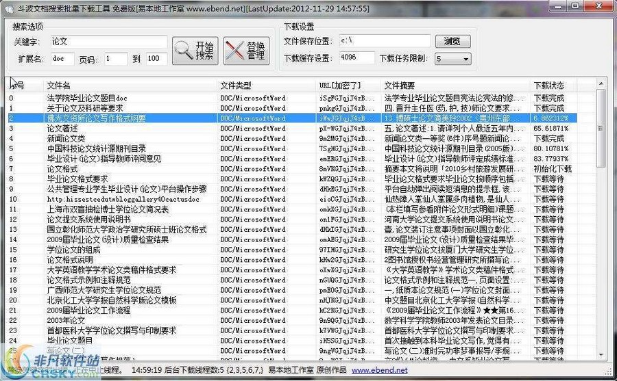Select row 上海市双盲抽检博士学位论文简况表
Screen dimensions: 617x381
292,209
